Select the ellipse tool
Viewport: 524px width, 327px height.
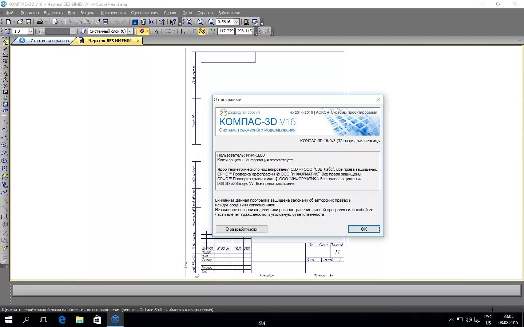point(4,161)
